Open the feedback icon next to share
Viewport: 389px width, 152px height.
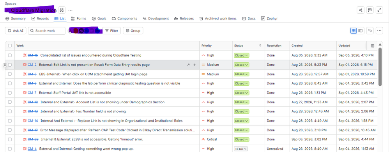[x=370, y=10]
